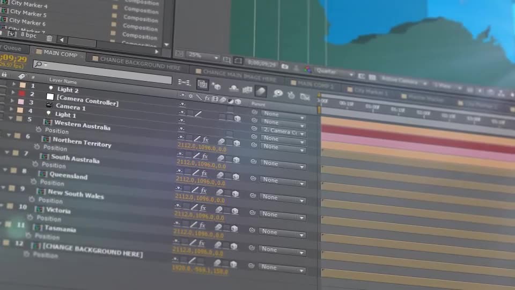Click red label swatch of Camera Controller

click(21, 93)
